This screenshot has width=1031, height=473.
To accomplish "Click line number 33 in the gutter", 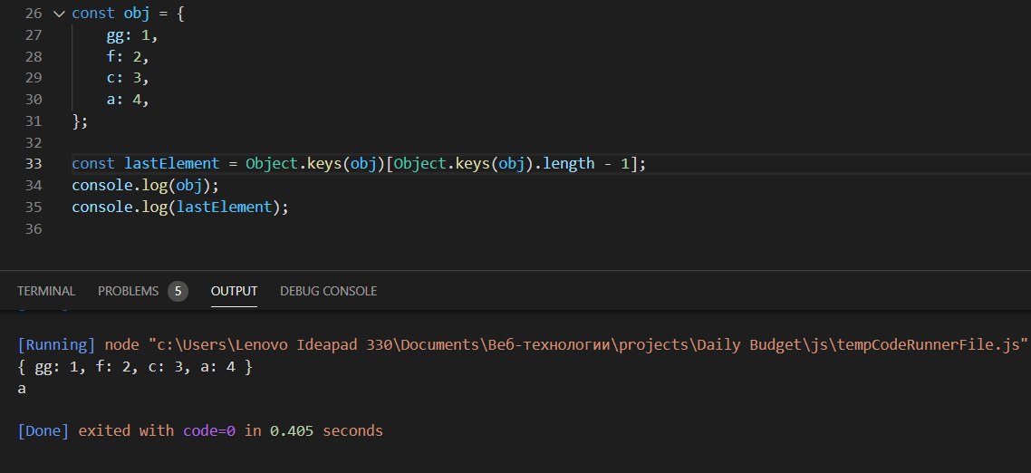I will [34, 164].
